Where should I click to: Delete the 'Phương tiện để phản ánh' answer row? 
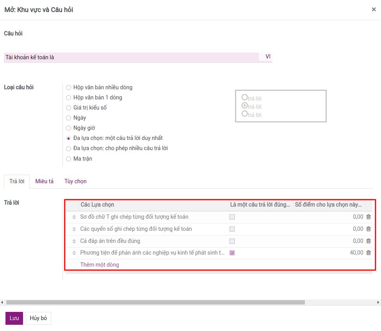[369, 253]
